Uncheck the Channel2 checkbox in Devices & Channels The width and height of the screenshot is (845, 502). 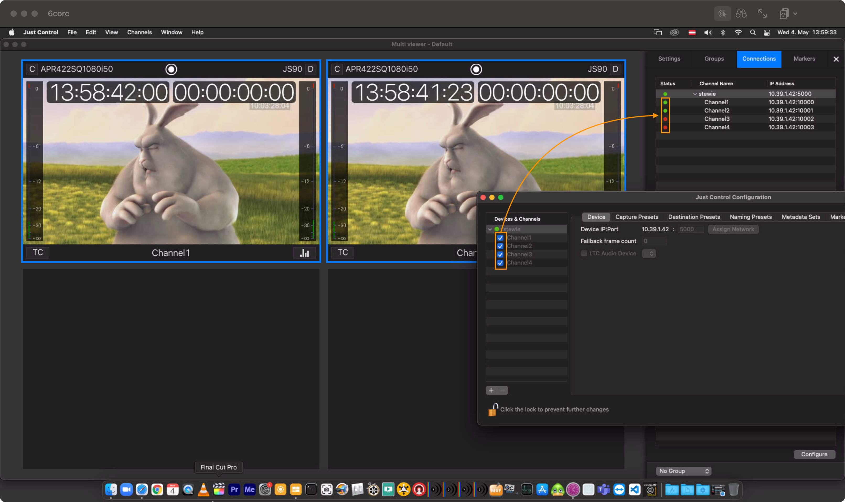(500, 246)
